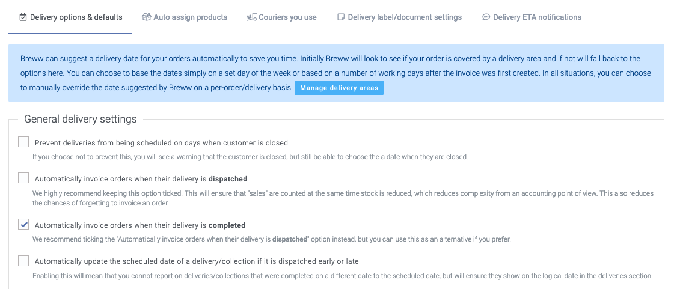Click 'Automatically invoice orders...completed' label text
The height and width of the screenshot is (289, 674).
click(x=140, y=225)
